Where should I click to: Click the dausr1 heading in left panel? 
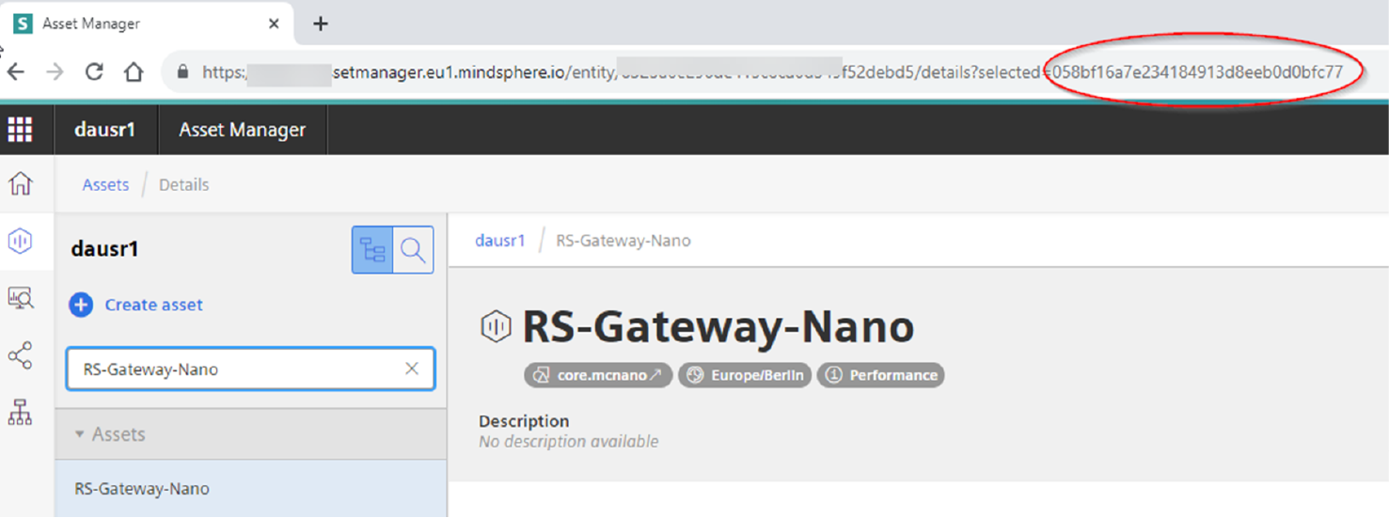pyautogui.click(x=104, y=249)
